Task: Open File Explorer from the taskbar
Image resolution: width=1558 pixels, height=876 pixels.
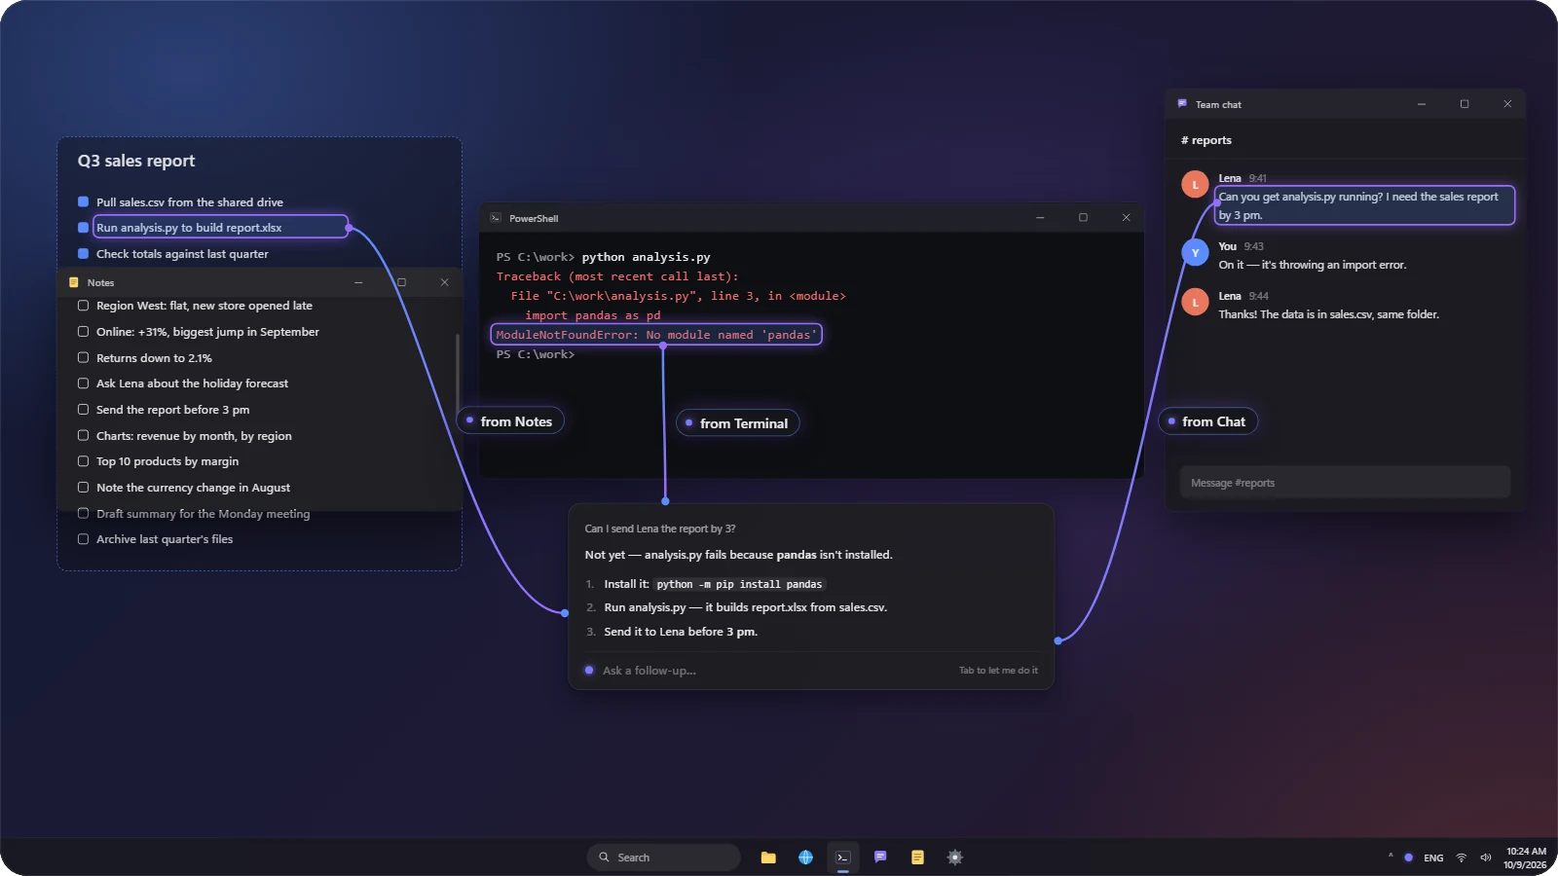Action: tap(768, 858)
